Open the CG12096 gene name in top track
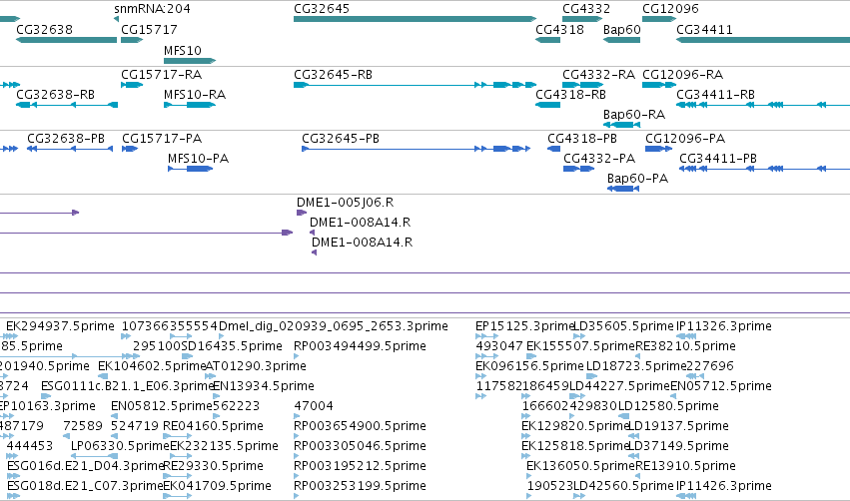Viewport: 850px width, 501px height. [670, 9]
